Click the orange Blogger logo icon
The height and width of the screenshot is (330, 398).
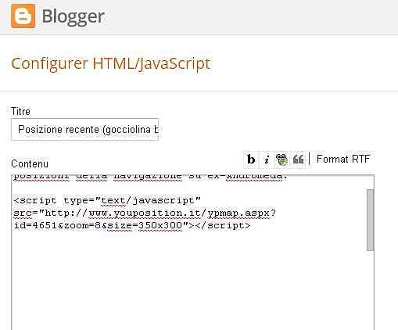pyautogui.click(x=23, y=16)
